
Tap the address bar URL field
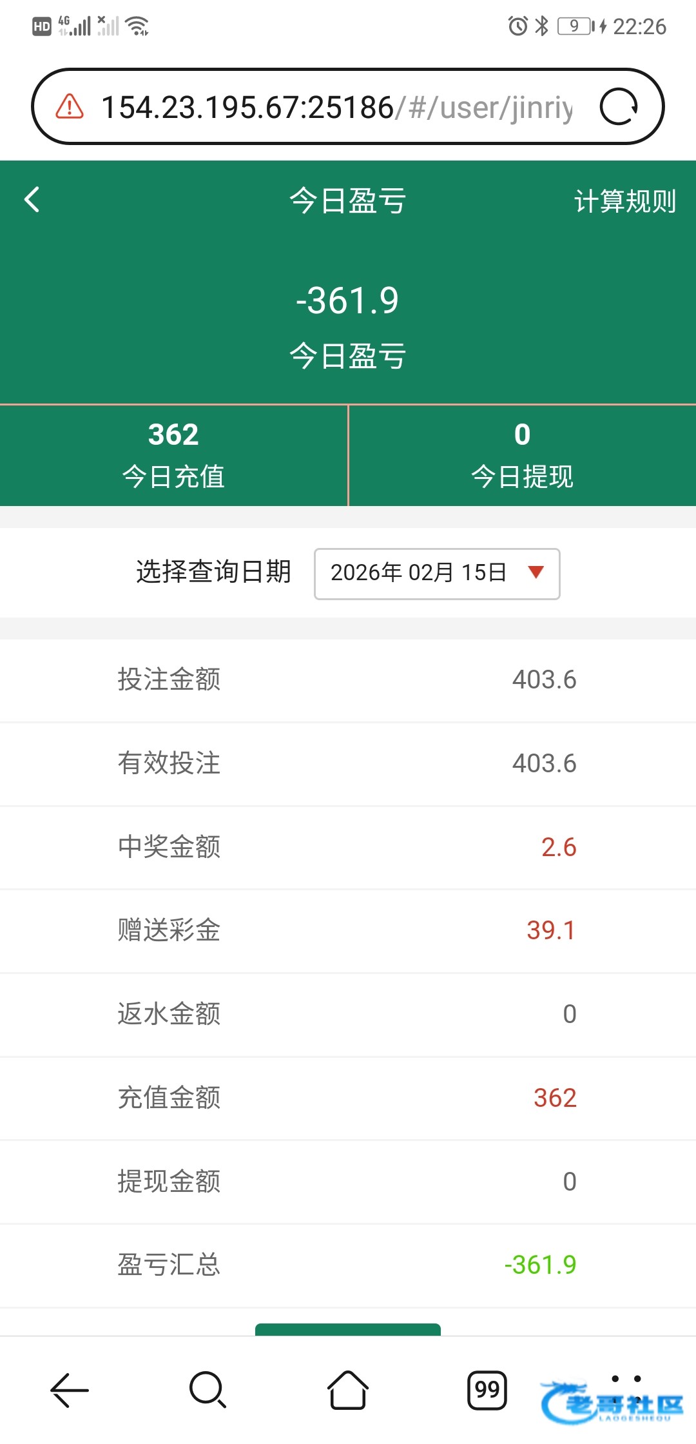(x=335, y=107)
